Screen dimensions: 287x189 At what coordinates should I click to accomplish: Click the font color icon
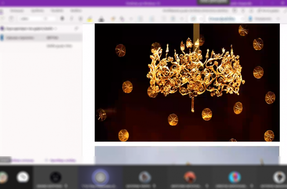tap(101, 19)
